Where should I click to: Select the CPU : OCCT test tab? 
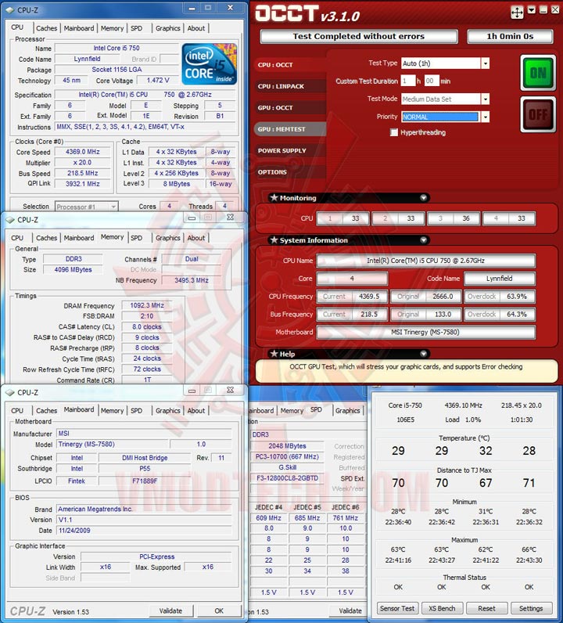[x=290, y=65]
